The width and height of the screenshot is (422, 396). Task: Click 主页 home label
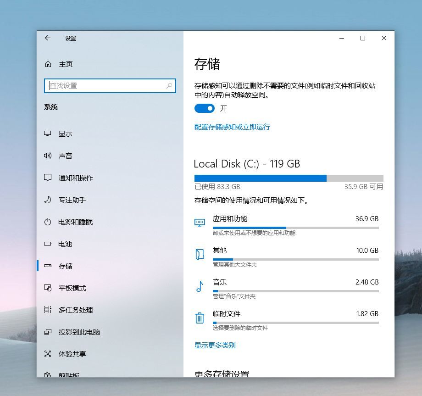(x=66, y=64)
